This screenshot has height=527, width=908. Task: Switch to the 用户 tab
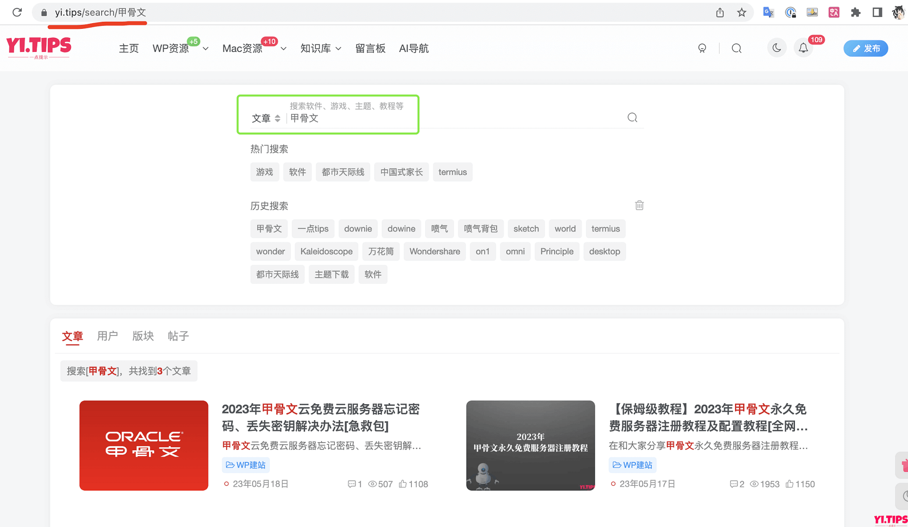point(107,336)
